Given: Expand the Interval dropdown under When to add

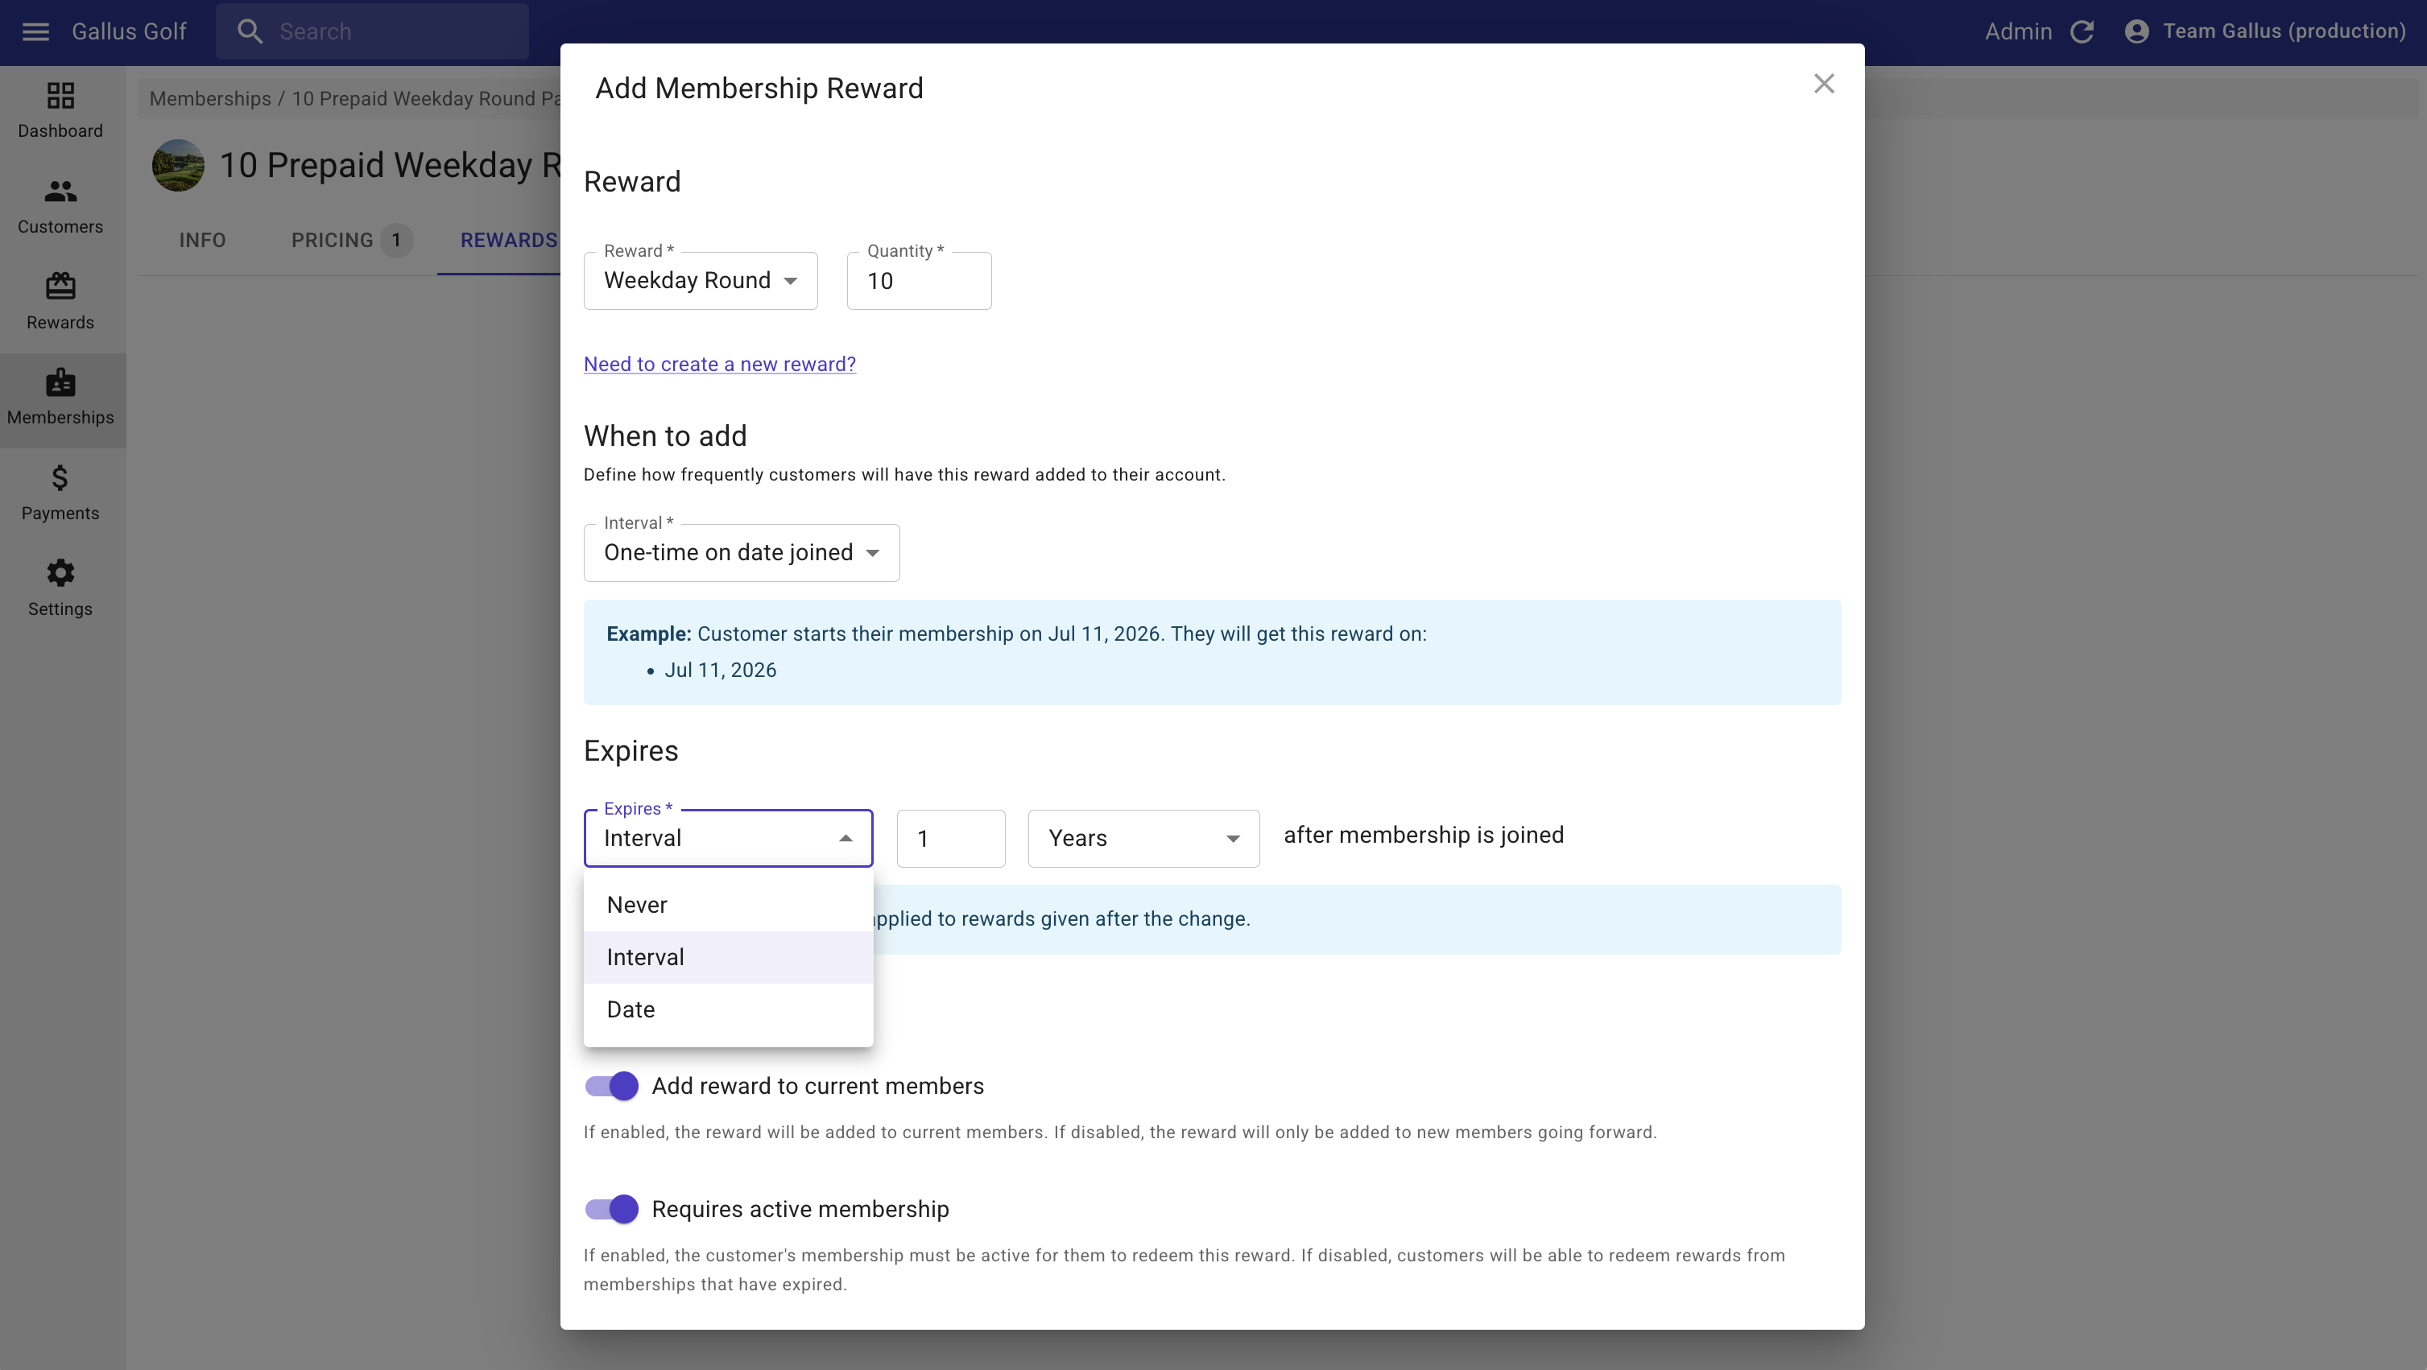Looking at the screenshot, I should pyautogui.click(x=742, y=553).
